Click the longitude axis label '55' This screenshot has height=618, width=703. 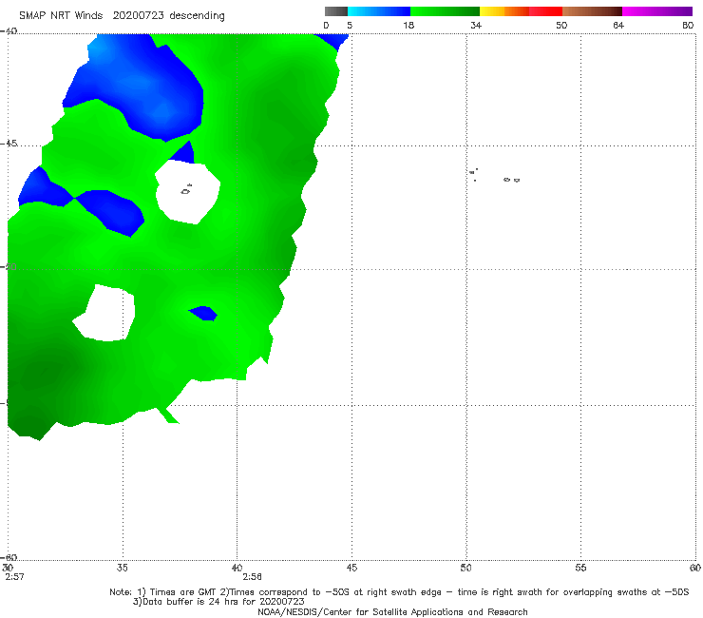tap(580, 568)
